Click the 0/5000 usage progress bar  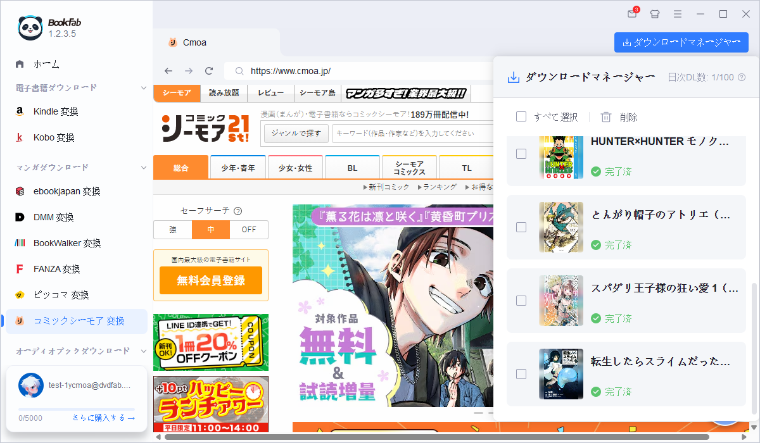pos(77,409)
